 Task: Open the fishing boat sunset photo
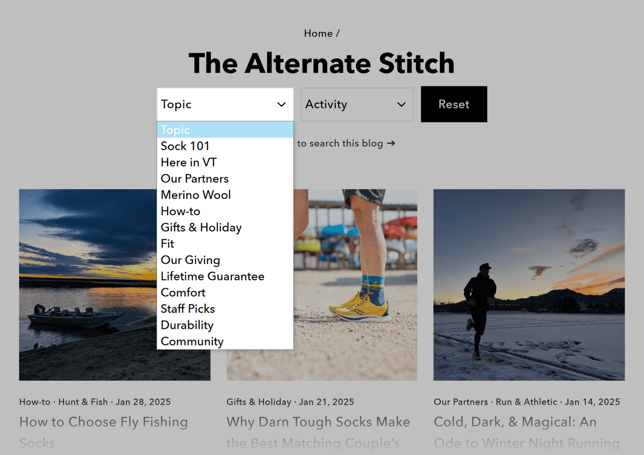click(88, 285)
